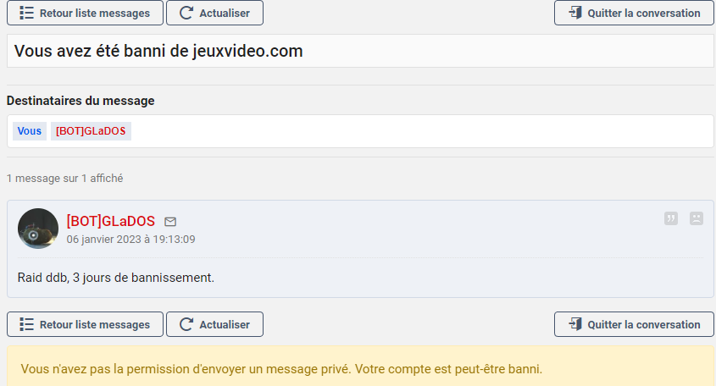
Task: Click empty space in the recipients box
Action: (424, 131)
